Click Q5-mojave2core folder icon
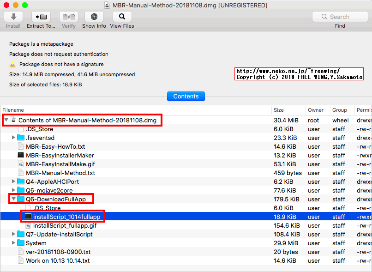This screenshot has width=372, height=272. [21, 190]
